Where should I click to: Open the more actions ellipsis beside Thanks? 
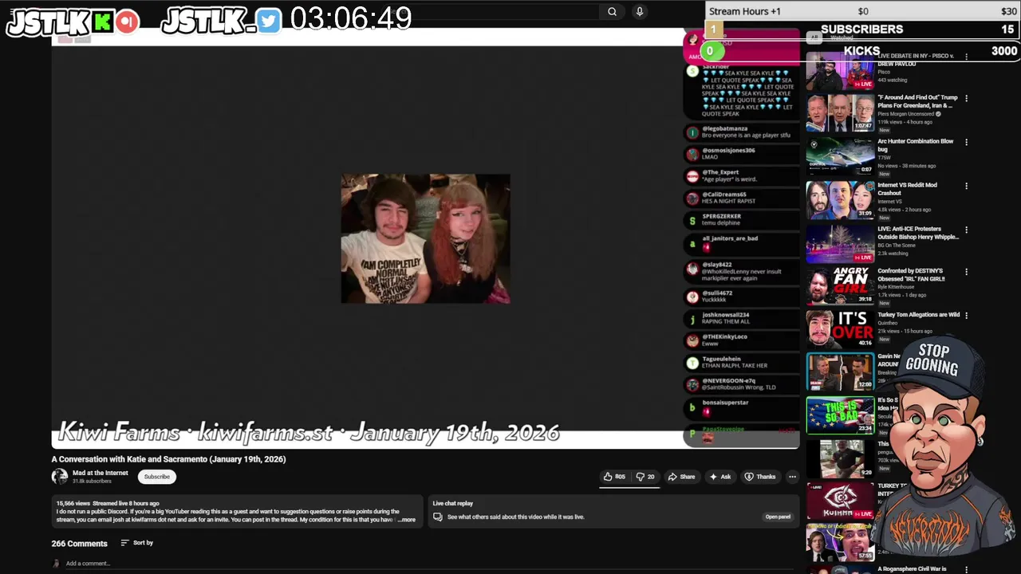tap(792, 477)
